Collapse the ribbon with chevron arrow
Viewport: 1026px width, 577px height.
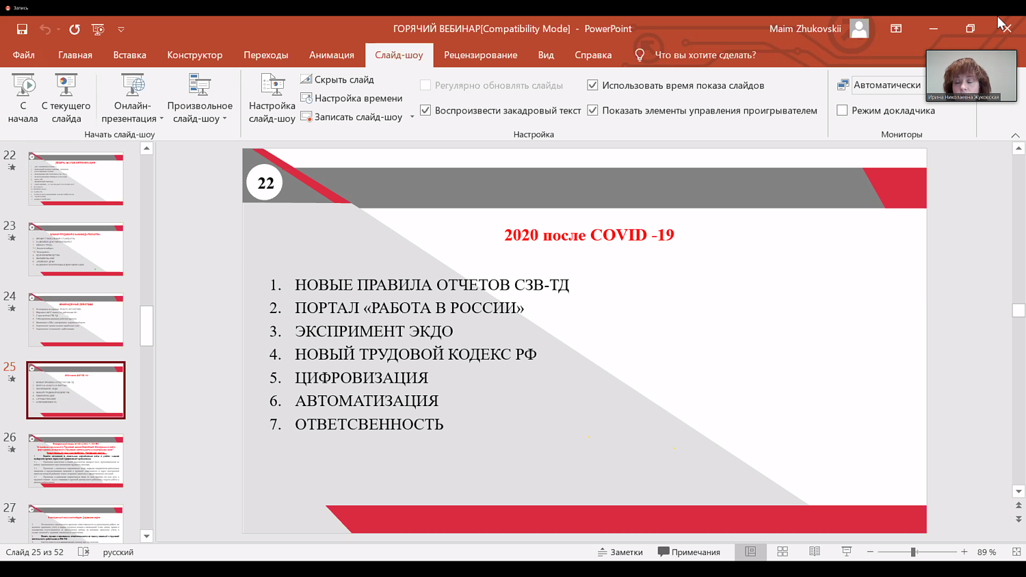(1015, 135)
